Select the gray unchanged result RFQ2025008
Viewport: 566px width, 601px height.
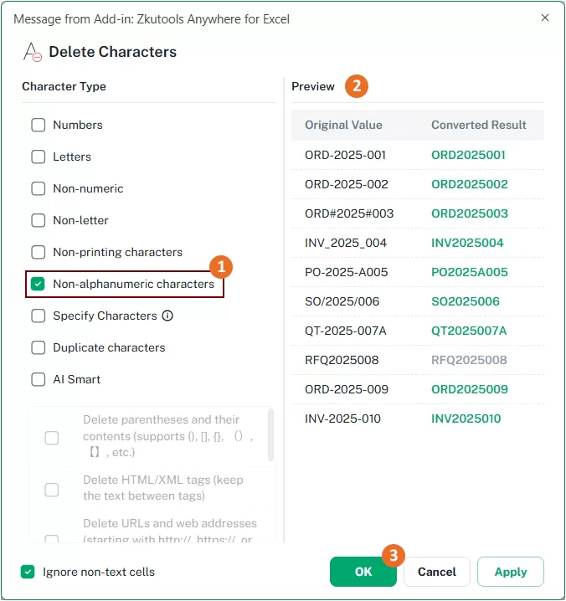[469, 360]
